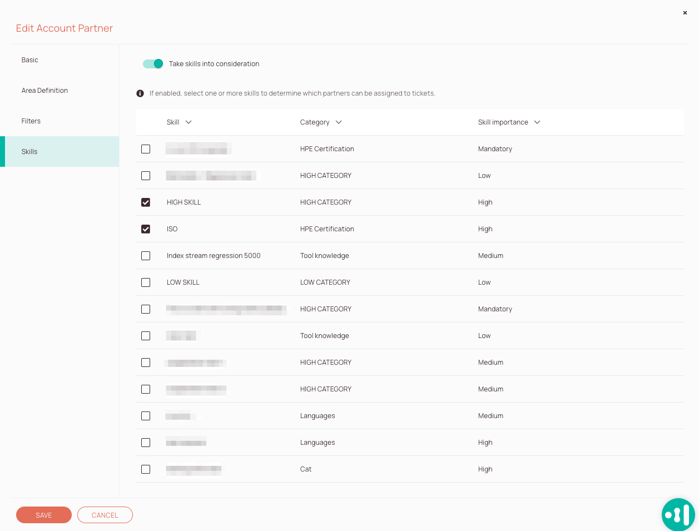Select the Skills sidebar item
Image resolution: width=699 pixels, height=531 pixels.
29,151
